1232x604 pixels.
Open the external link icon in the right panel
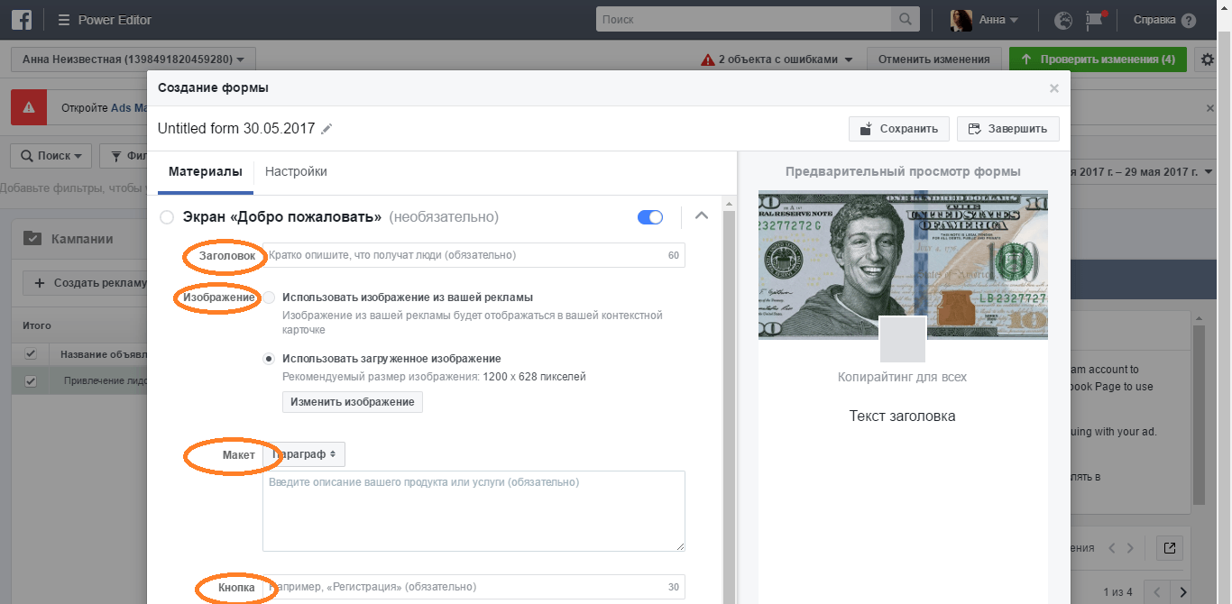pos(1169,547)
